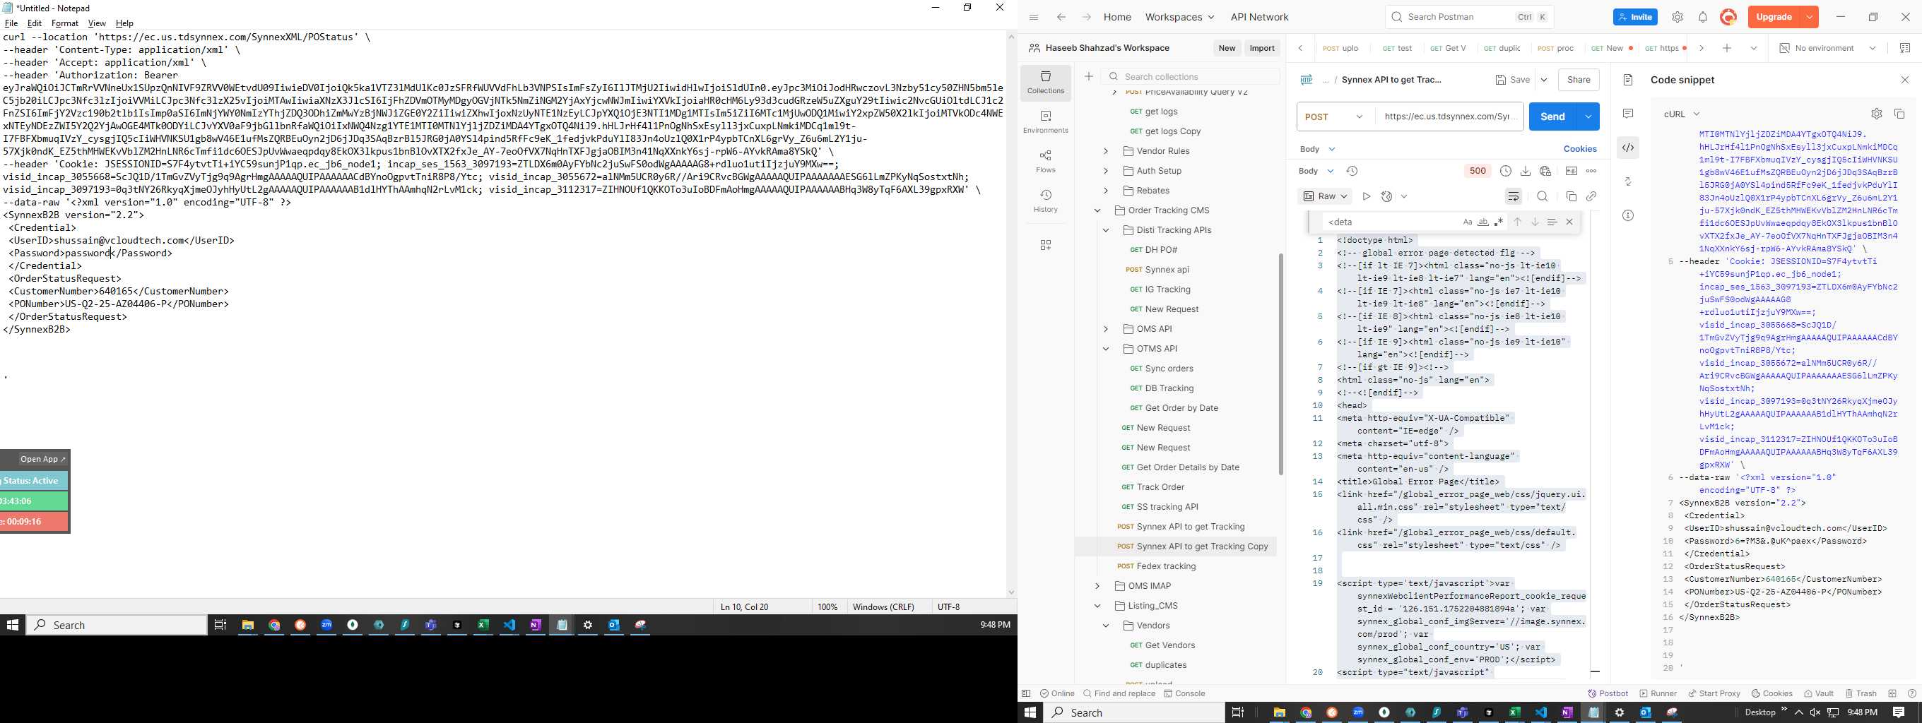Open Environments in the Postman sidebar
The width and height of the screenshot is (1922, 723).
[x=1045, y=122]
